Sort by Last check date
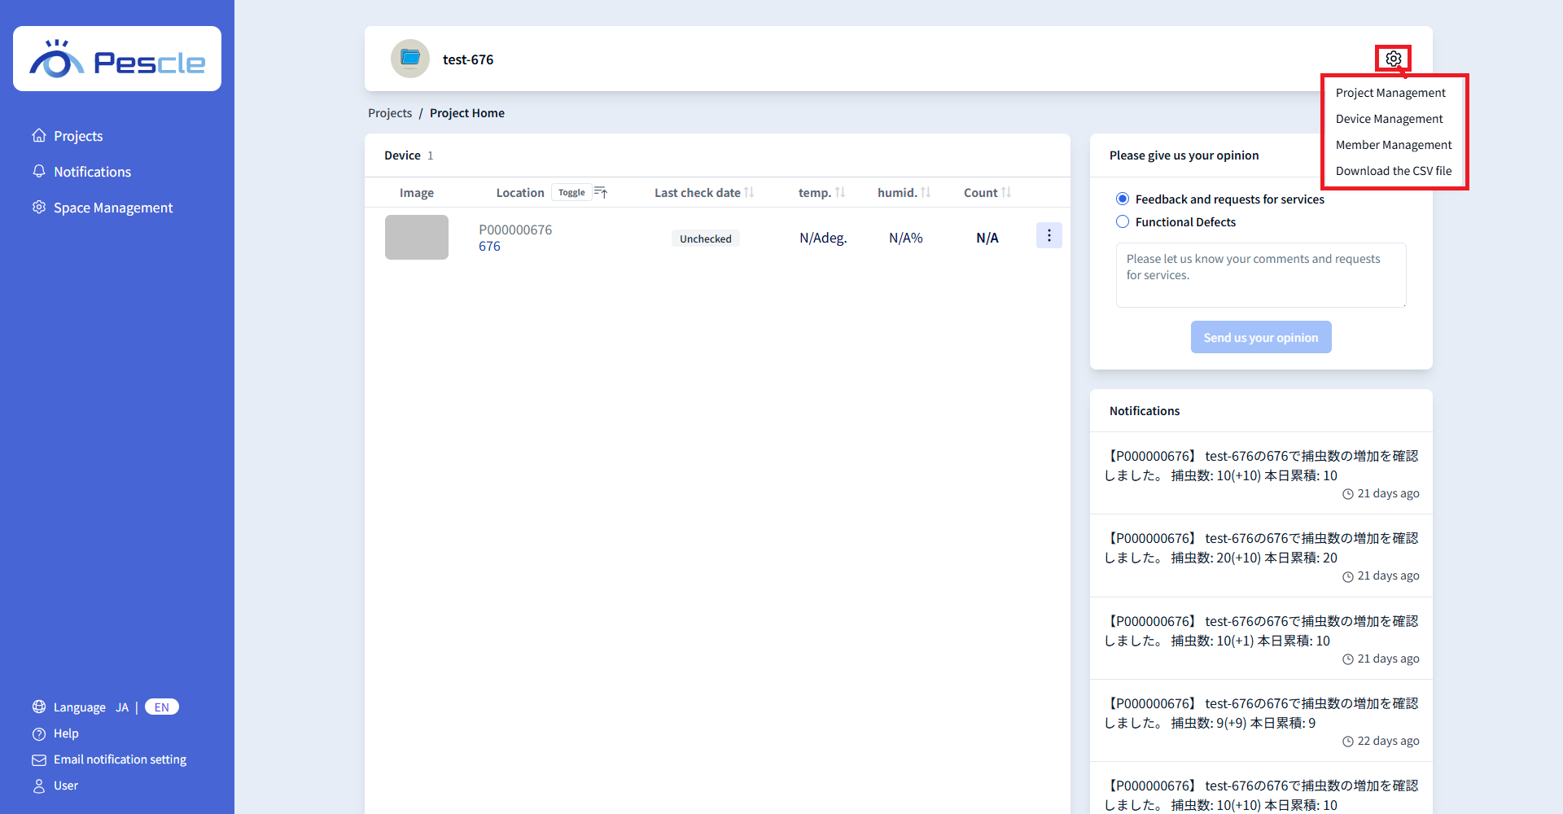The height and width of the screenshot is (814, 1563). click(x=749, y=193)
